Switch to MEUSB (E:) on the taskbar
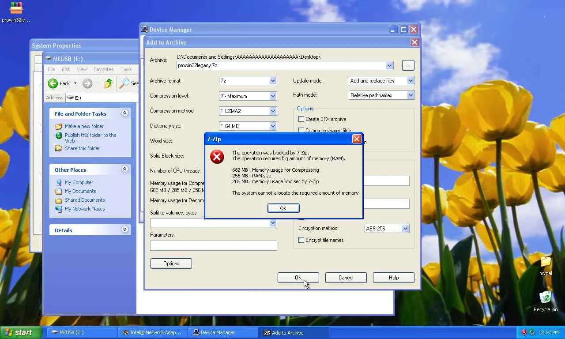 (x=83, y=332)
